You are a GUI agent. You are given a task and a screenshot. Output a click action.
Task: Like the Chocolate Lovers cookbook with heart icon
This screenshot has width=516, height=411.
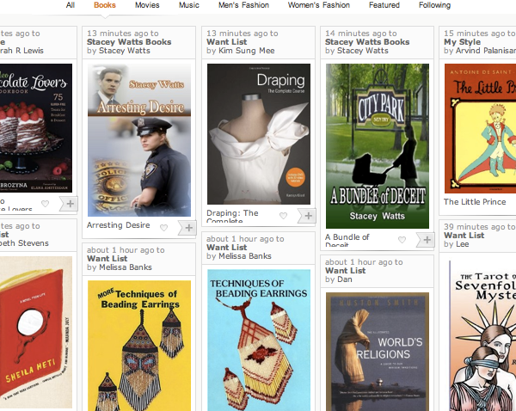pyautogui.click(x=45, y=204)
